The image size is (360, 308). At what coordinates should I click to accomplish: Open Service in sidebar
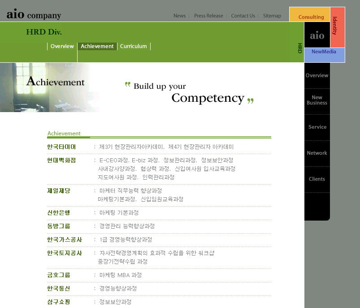317,127
